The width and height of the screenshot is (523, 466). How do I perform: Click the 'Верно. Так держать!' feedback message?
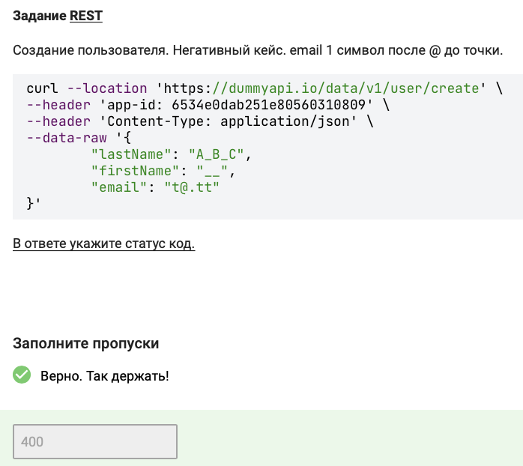pos(105,375)
